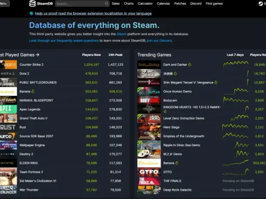Click the ELDEN RING game name
Viewport: 266px width, 199px height.
click(x=29, y=163)
